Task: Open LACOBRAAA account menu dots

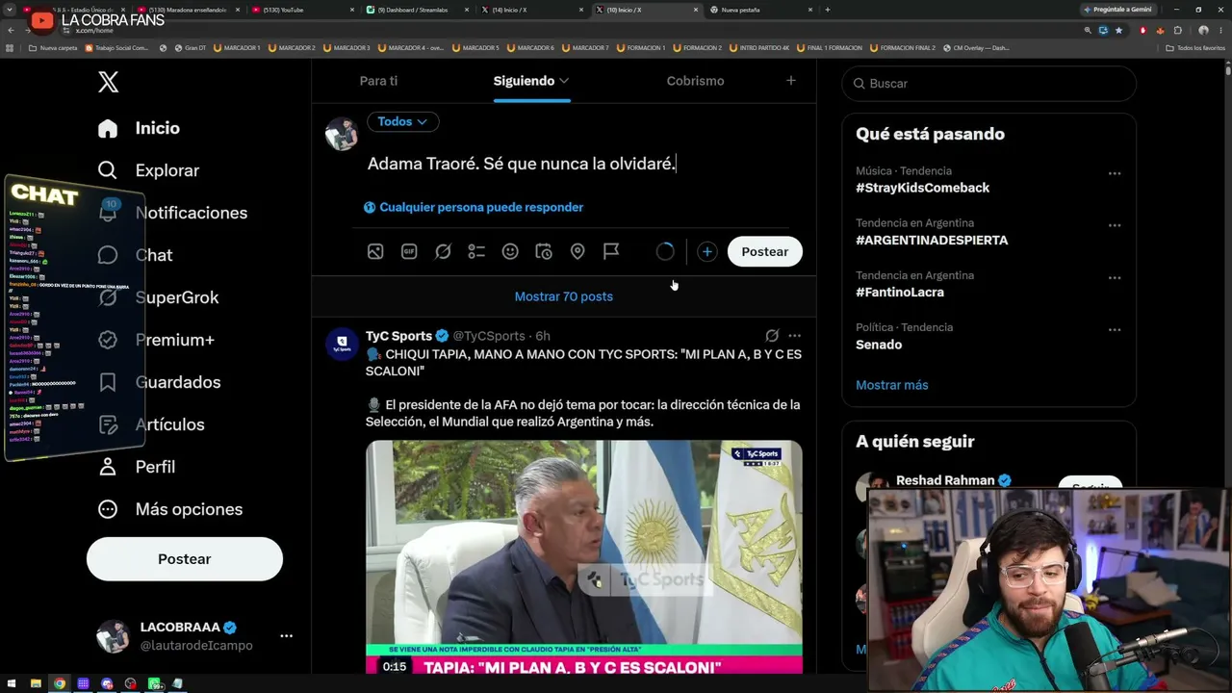Action: 286,636
